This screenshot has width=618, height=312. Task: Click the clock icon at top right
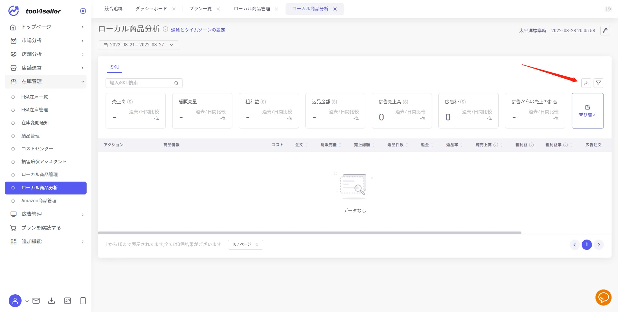(608, 9)
